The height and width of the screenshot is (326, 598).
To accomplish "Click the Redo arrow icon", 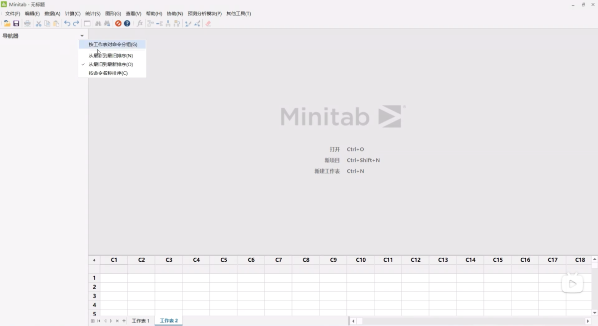I will [76, 23].
